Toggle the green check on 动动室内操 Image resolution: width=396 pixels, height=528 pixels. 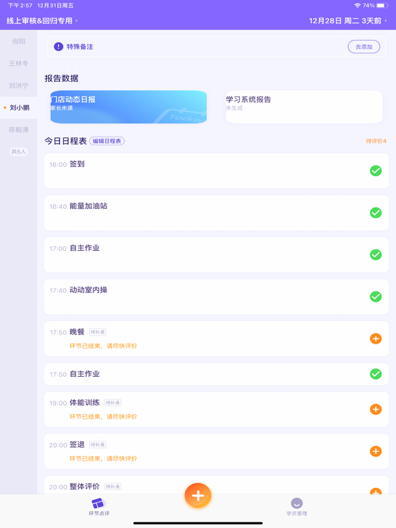click(375, 297)
